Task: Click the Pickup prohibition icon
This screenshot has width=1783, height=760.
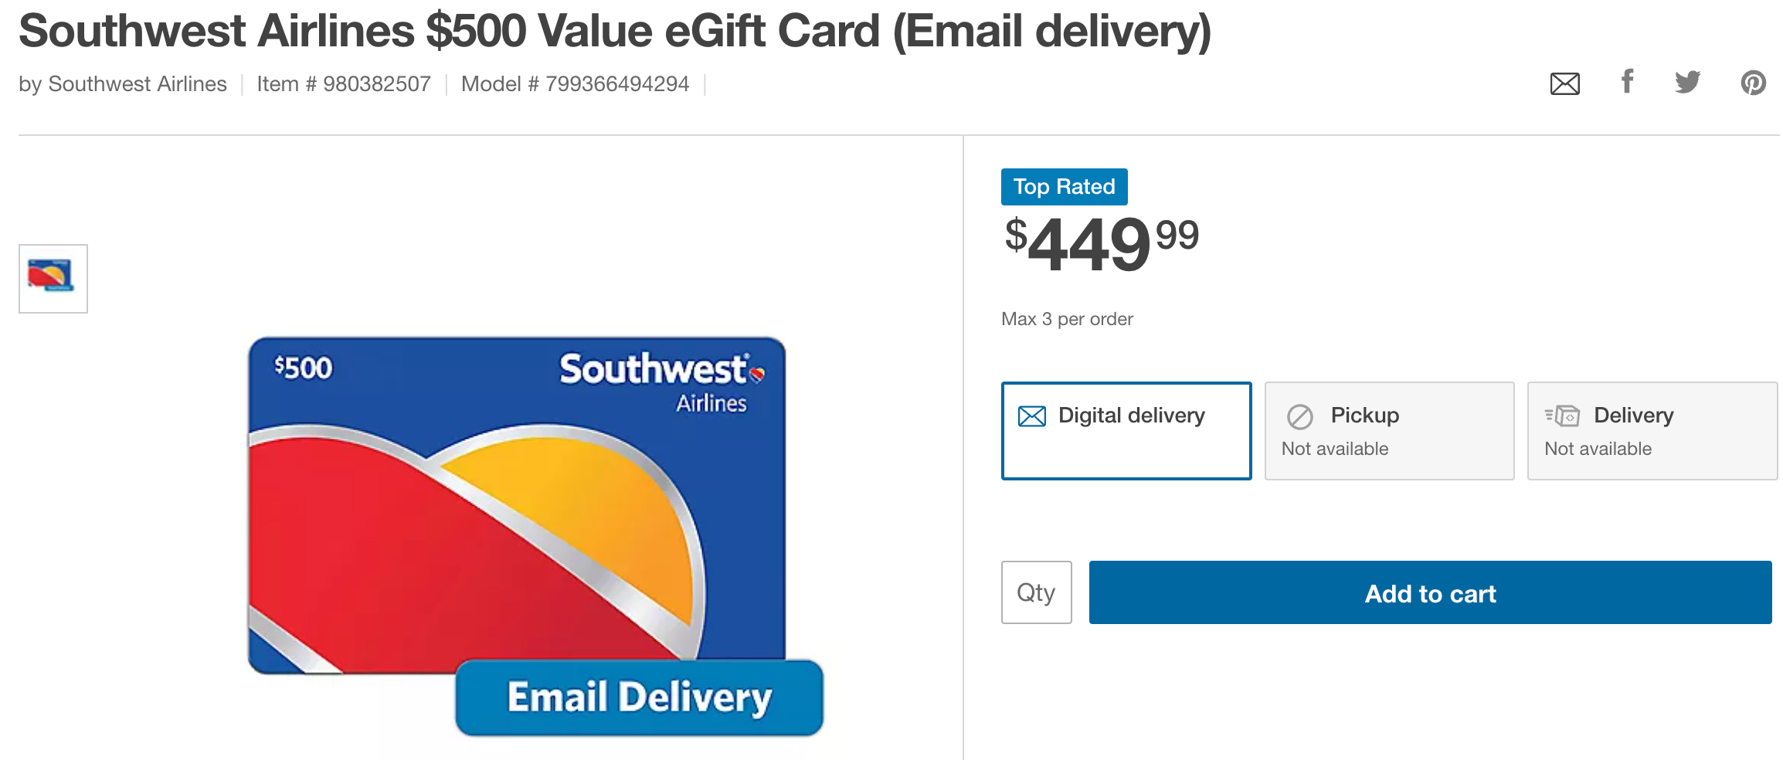Action: (x=1299, y=416)
